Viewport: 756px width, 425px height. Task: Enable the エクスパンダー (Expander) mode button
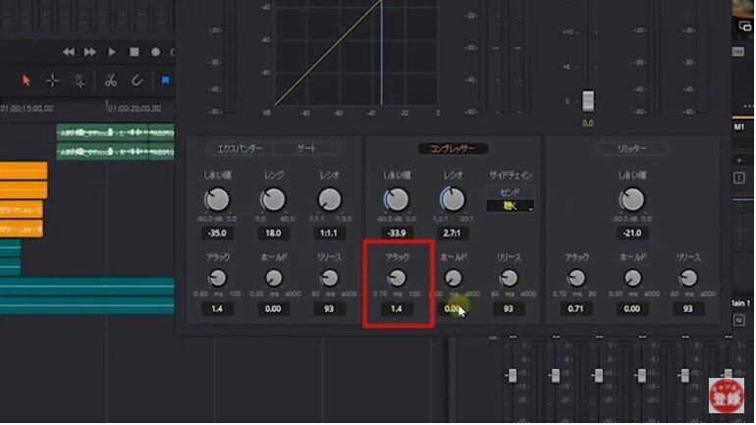point(240,148)
